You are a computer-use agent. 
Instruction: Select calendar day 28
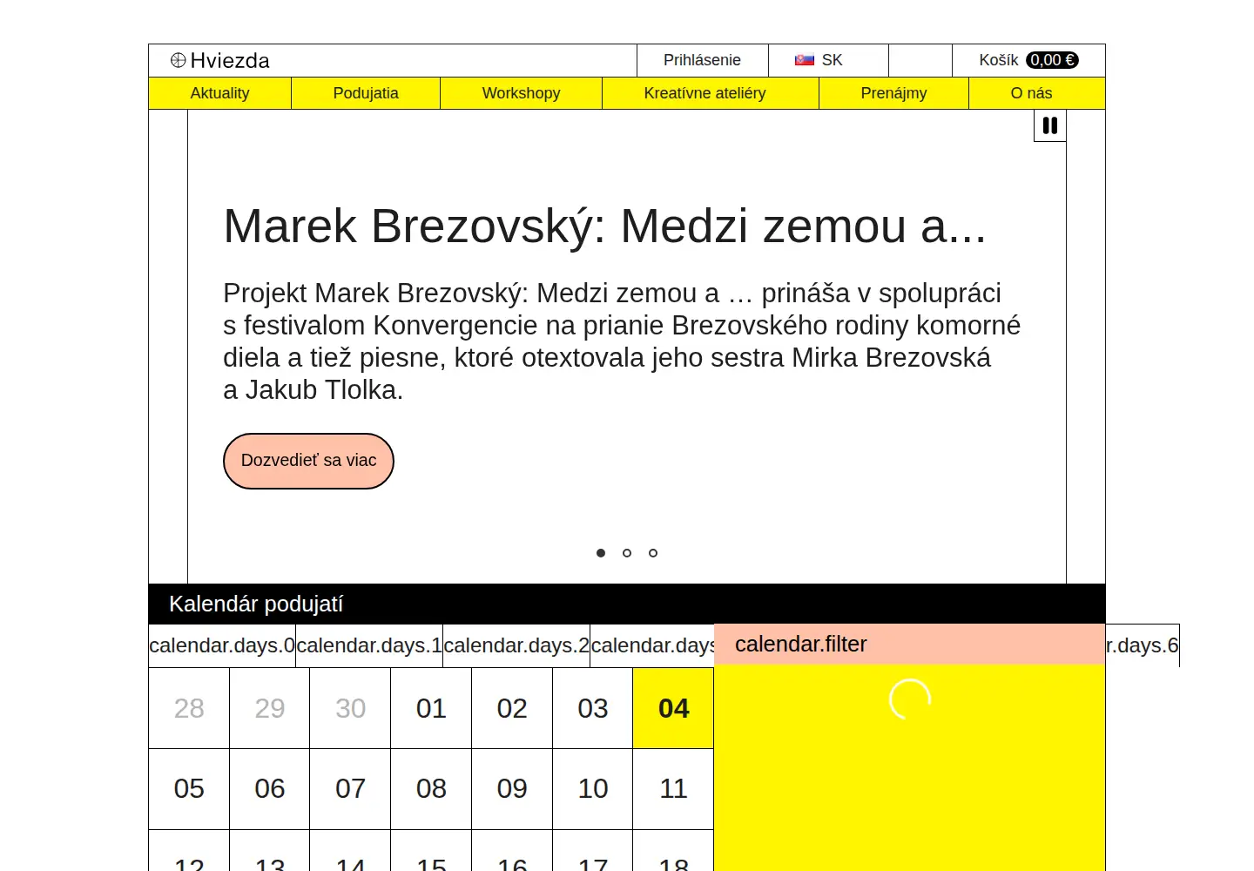click(189, 708)
